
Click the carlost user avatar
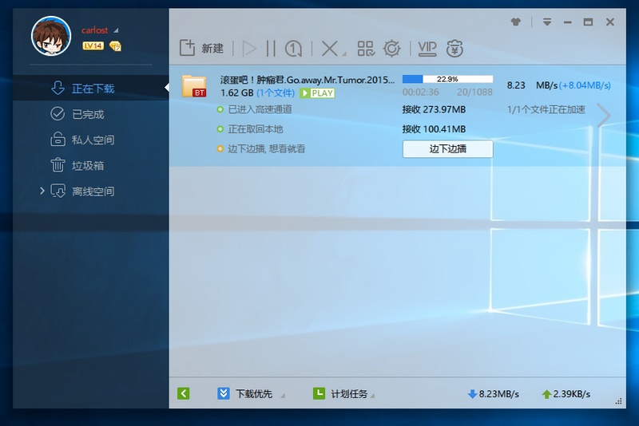point(51,36)
